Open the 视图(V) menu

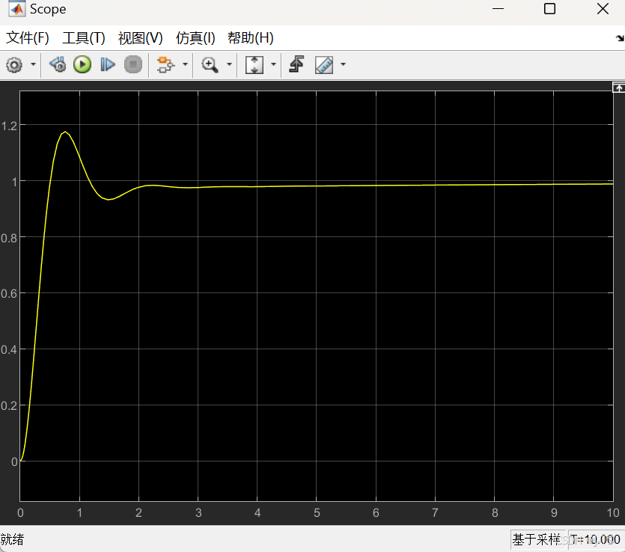(140, 38)
